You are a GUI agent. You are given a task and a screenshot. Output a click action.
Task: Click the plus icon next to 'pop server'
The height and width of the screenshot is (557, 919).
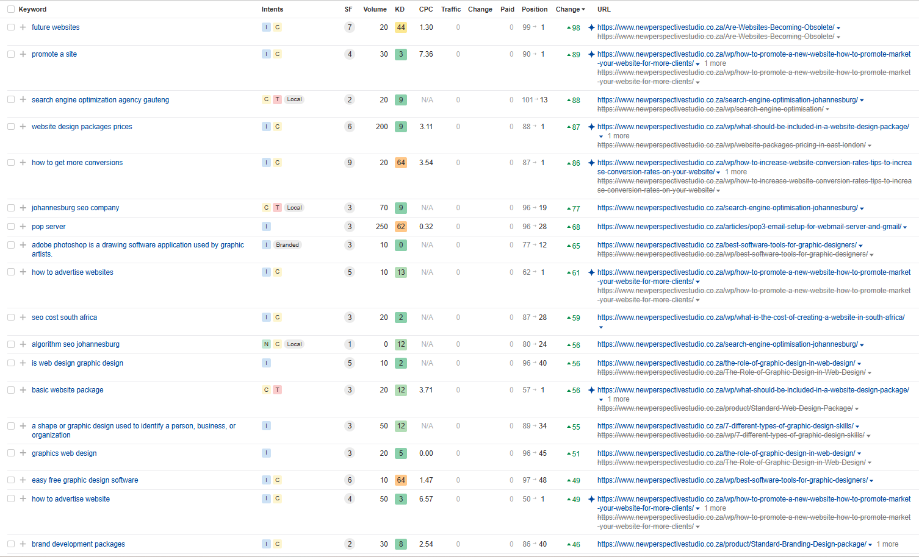click(23, 227)
